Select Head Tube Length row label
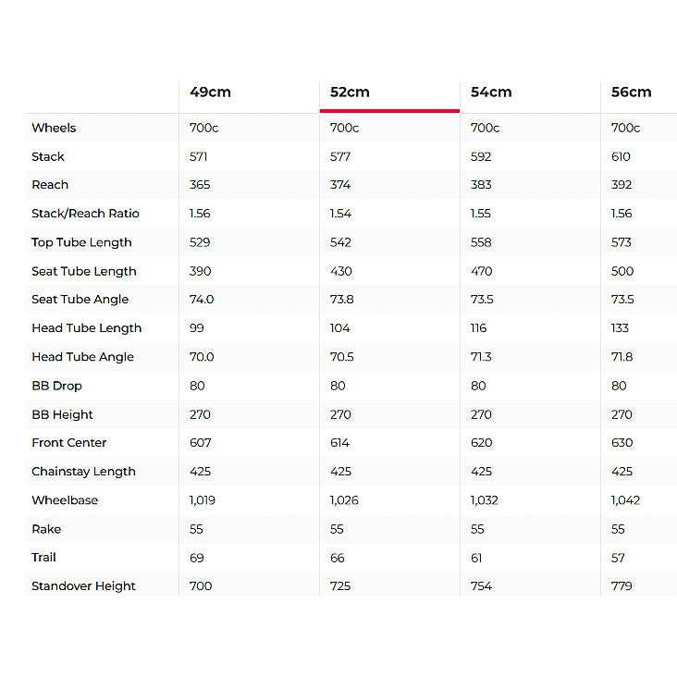677x677 pixels. (86, 328)
